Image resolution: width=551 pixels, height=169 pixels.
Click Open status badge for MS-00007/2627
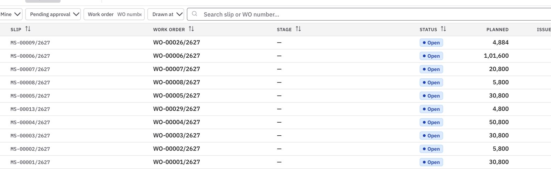431,69
